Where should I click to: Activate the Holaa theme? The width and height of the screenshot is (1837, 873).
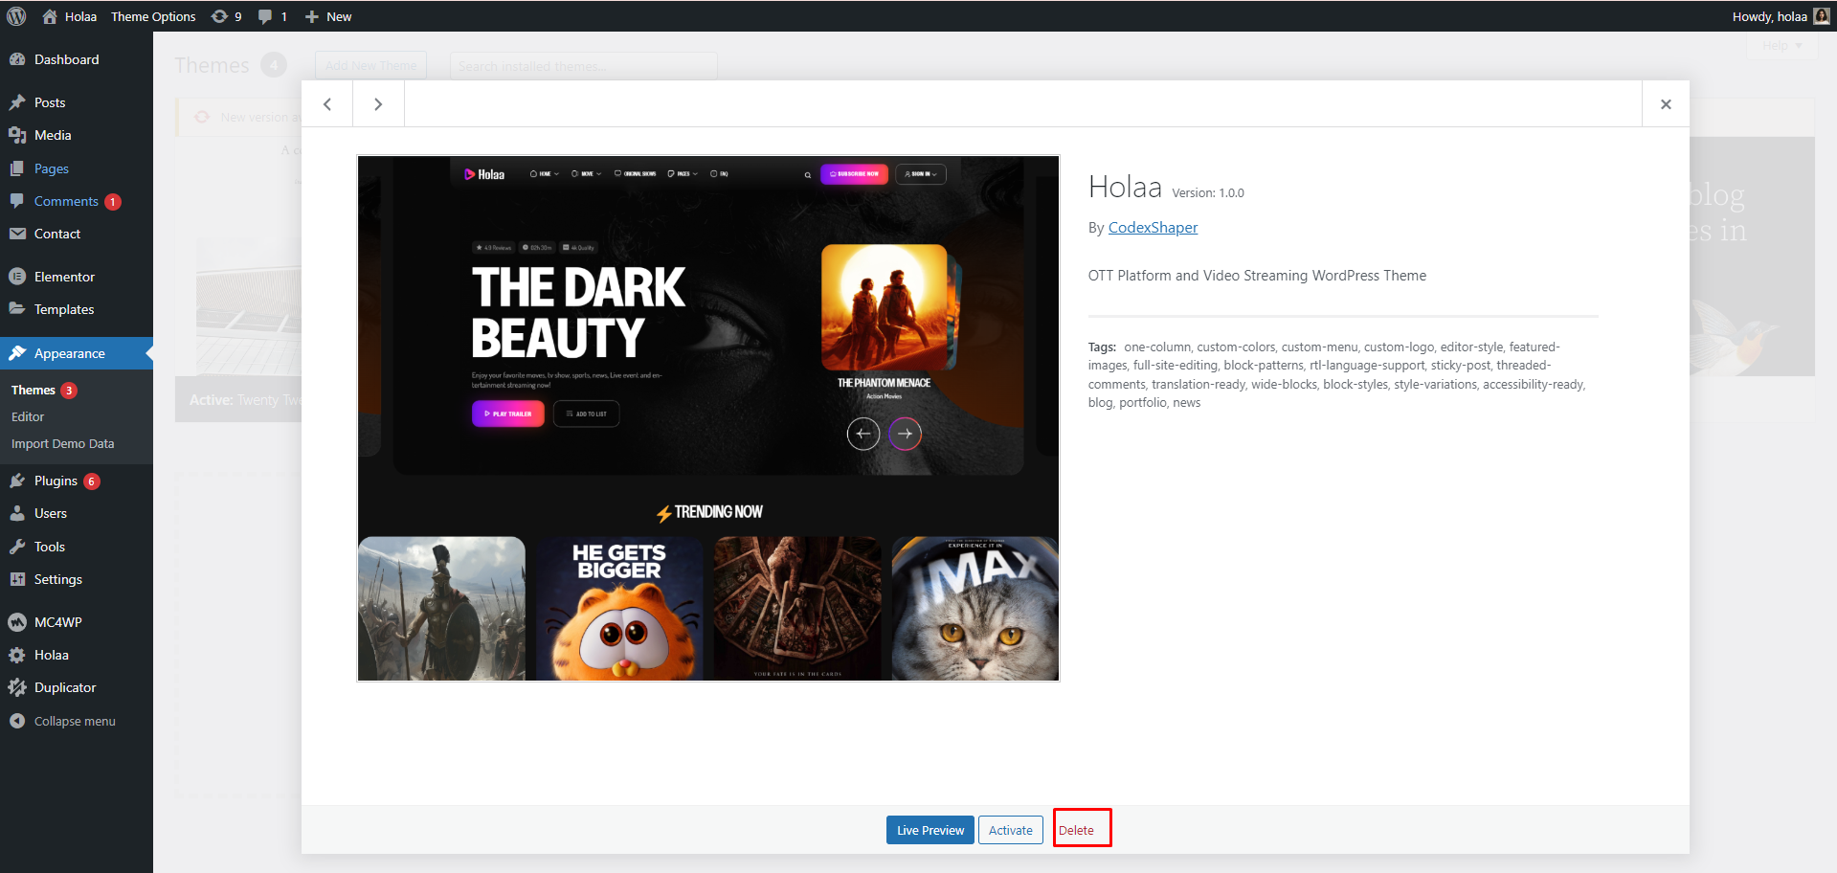point(1010,830)
